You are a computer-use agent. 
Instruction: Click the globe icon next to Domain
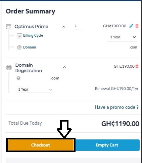click(x=19, y=47)
